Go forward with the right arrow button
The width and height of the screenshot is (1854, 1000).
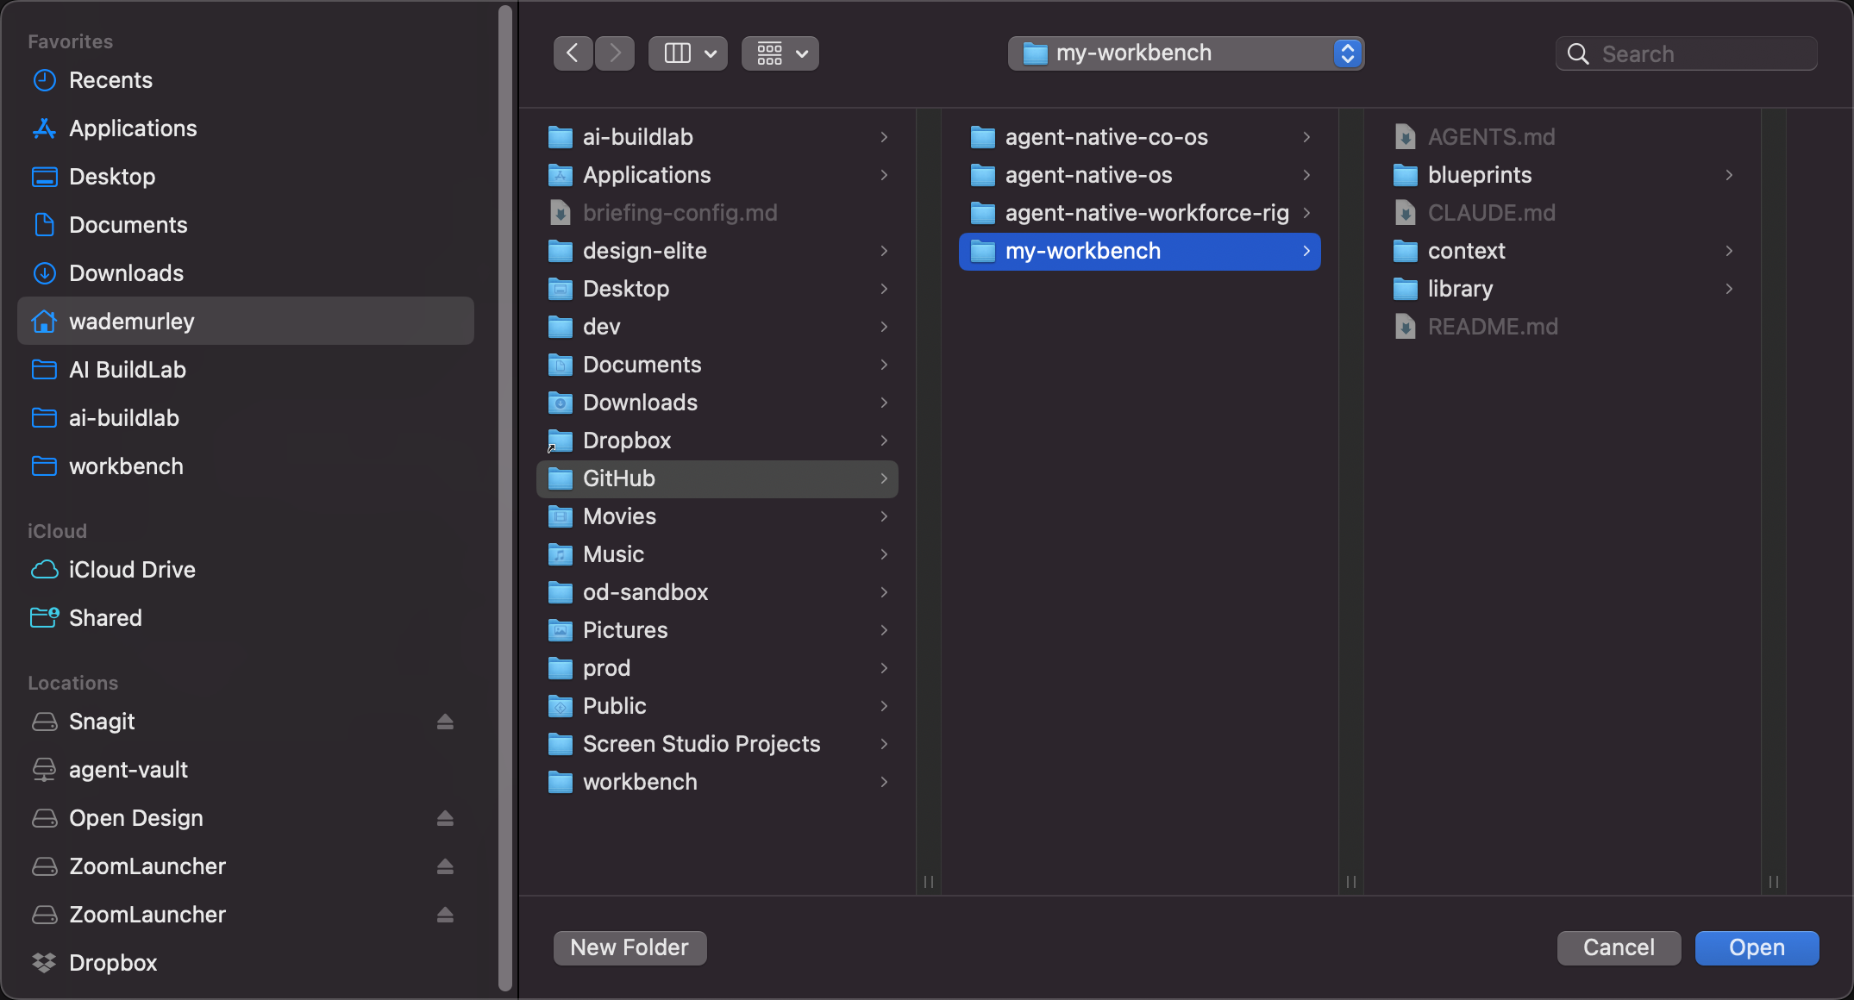pyautogui.click(x=615, y=53)
